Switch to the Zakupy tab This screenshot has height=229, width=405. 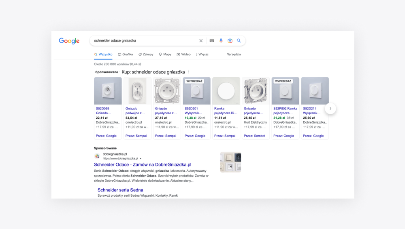(146, 55)
